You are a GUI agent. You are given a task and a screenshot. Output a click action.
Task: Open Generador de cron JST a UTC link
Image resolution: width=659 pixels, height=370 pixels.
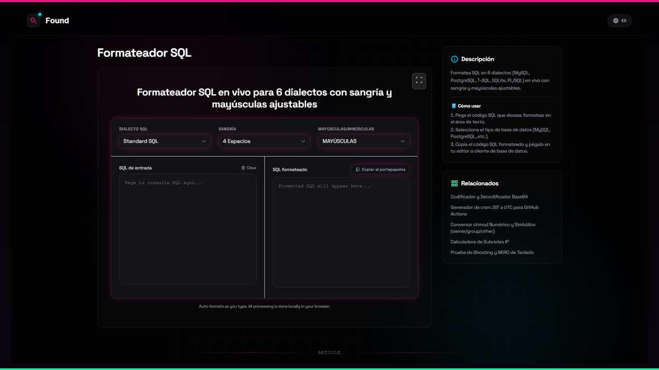495,210
